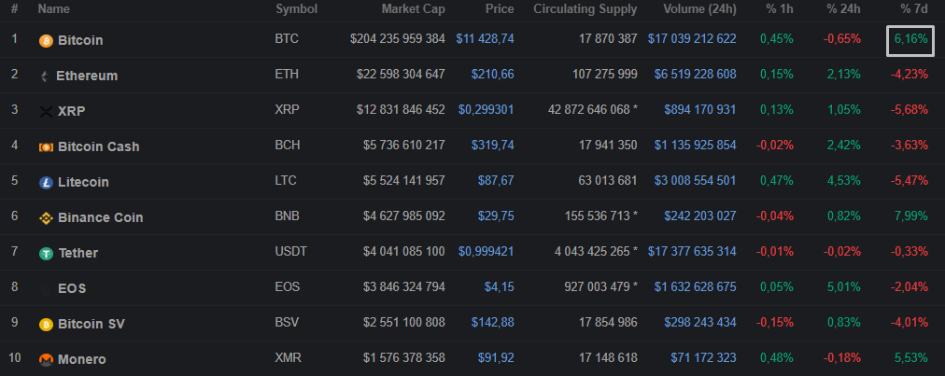Click Litecoin price $87,67
Screen dimensions: 945x376
pos(496,181)
